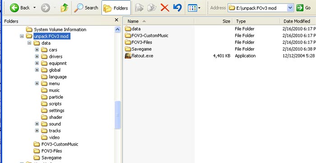Click the blue Undo icon

177,8
